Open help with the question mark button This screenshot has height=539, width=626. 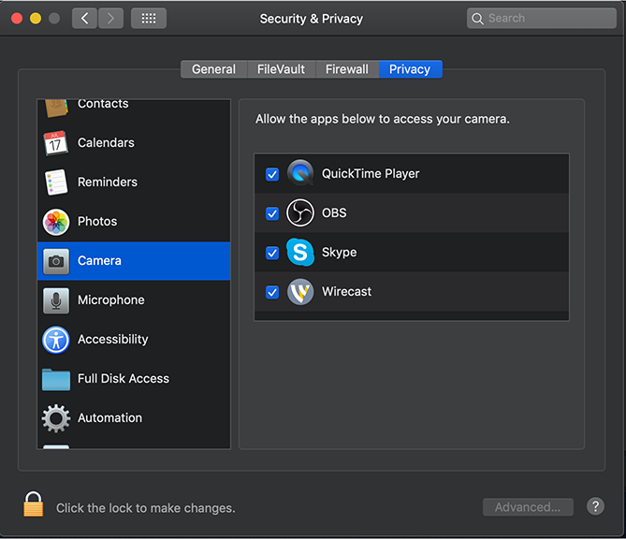coord(595,506)
